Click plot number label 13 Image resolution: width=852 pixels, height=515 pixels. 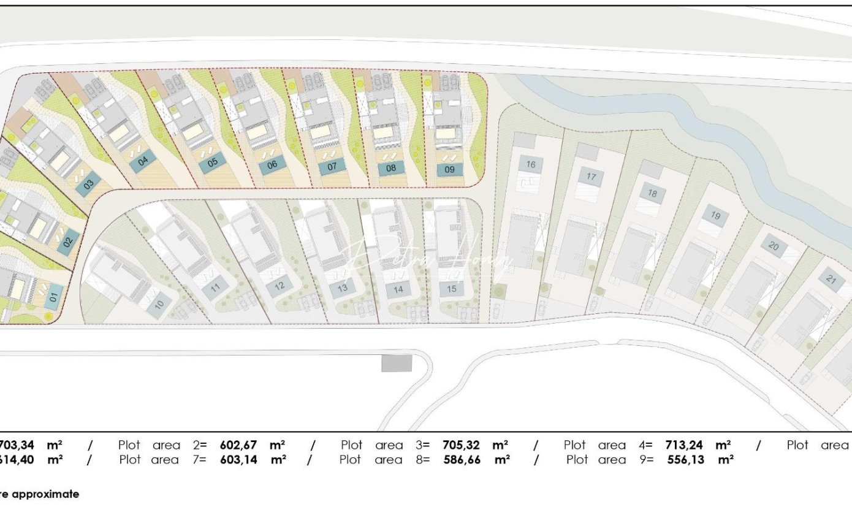342,288
